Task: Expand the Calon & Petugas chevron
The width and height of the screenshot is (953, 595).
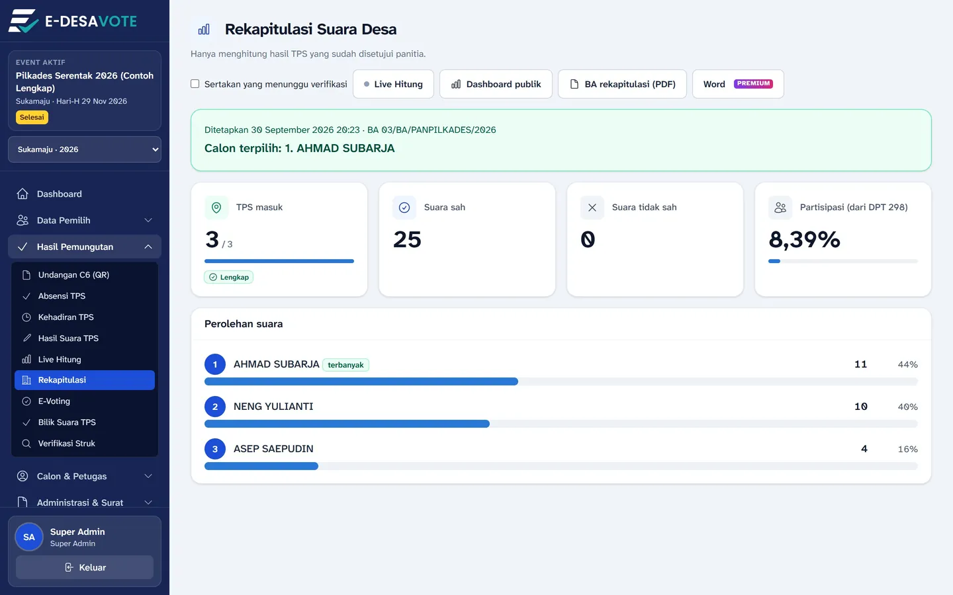Action: (148, 476)
